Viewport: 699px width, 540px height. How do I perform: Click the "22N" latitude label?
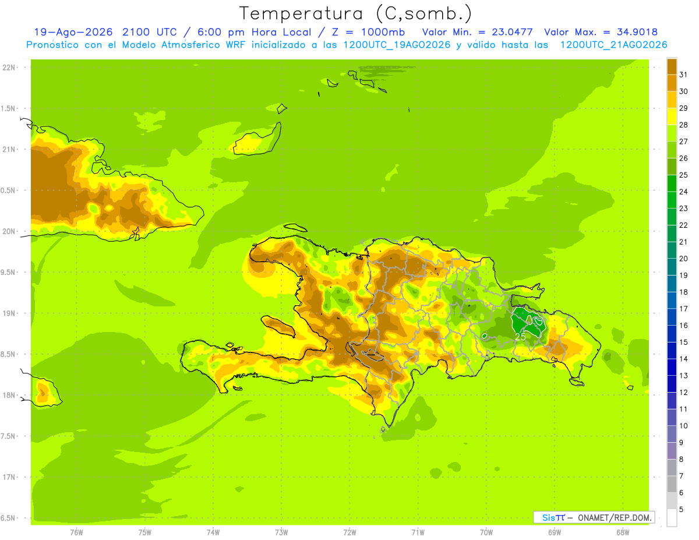tap(9, 68)
